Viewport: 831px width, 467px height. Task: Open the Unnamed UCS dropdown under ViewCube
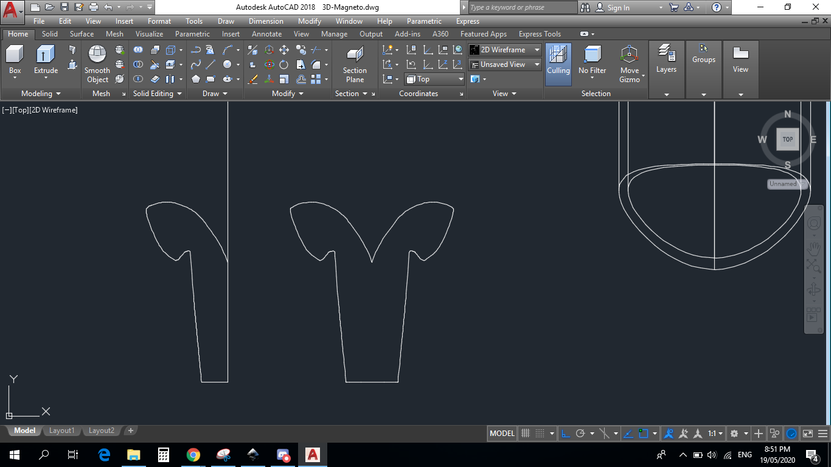click(786, 184)
